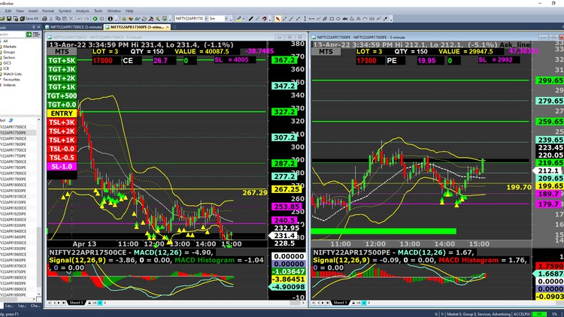Click the green arrow beside the symbol search box
Viewport: 564px width, 317px height.
click(x=29, y=34)
